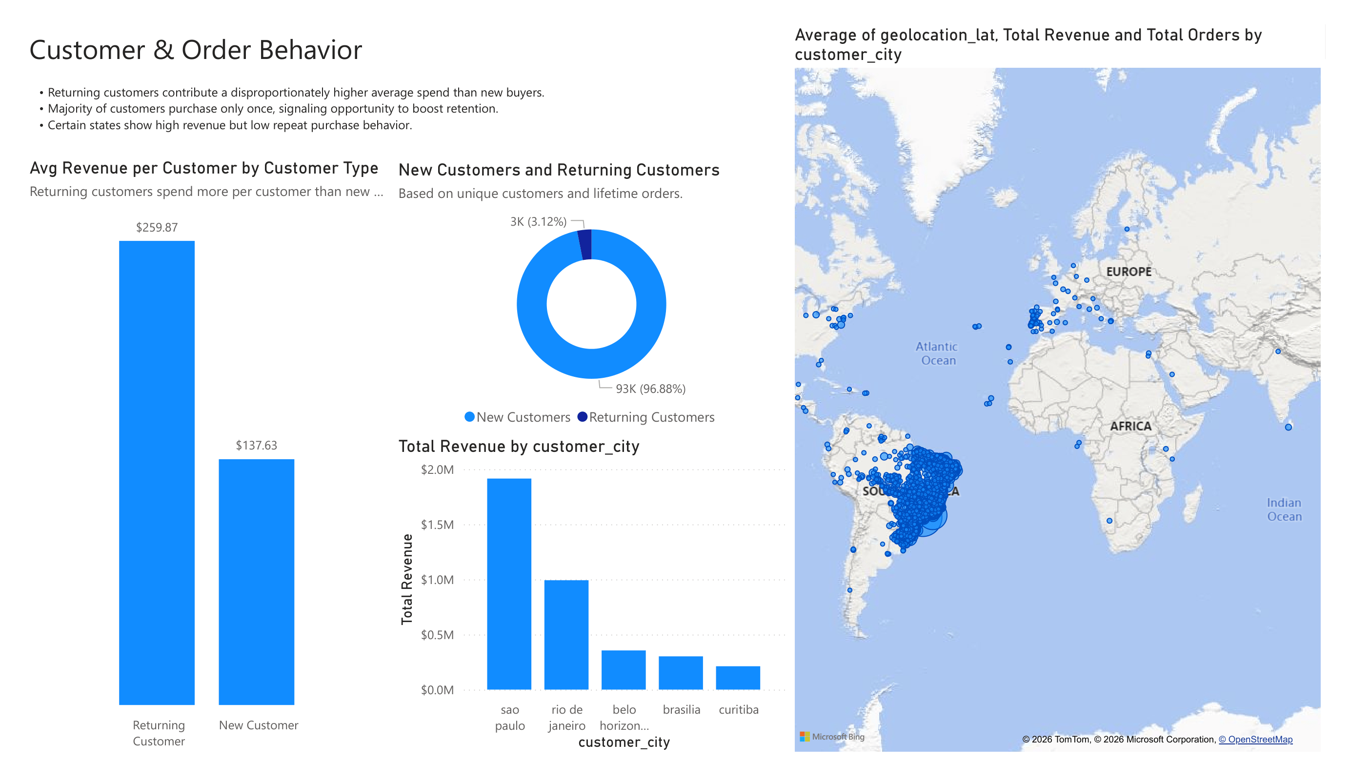This screenshot has width=1350, height=780.
Task: Click the 93K (96.88%) donut label
Action: [x=651, y=389]
